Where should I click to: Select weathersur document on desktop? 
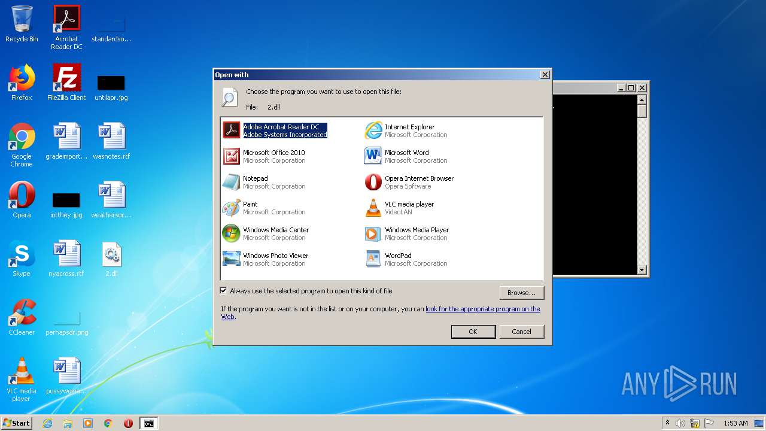pos(111,200)
